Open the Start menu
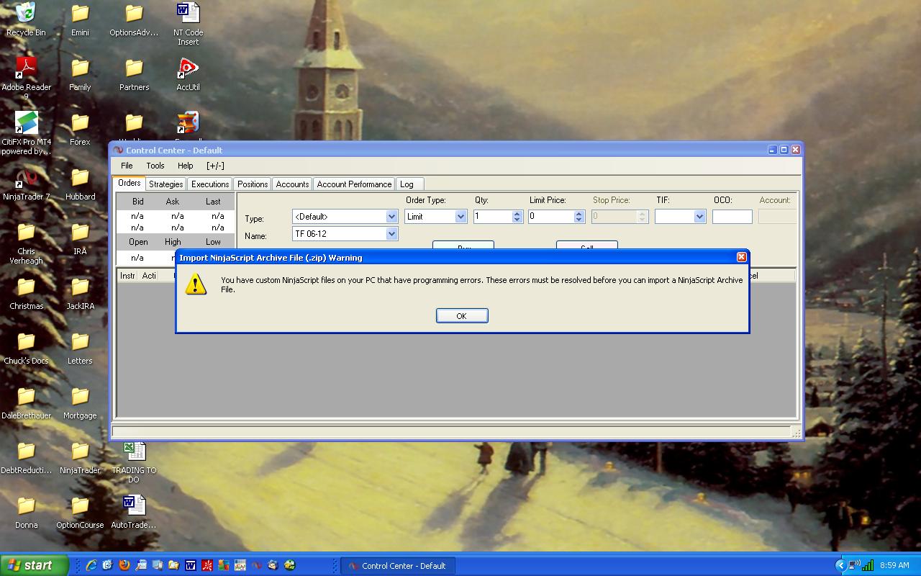The height and width of the screenshot is (576, 921). click(x=35, y=565)
